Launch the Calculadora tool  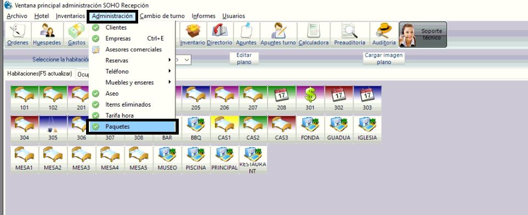pyautogui.click(x=314, y=34)
